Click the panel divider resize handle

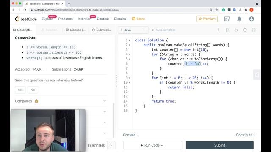[116, 81]
